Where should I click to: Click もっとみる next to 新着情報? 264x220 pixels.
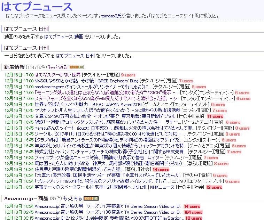pyautogui.click(x=57, y=67)
